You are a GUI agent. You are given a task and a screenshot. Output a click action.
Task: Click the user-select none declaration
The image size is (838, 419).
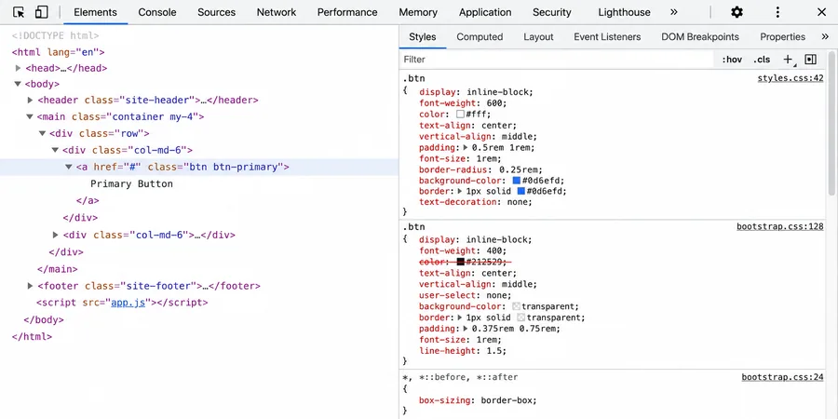pos(465,295)
